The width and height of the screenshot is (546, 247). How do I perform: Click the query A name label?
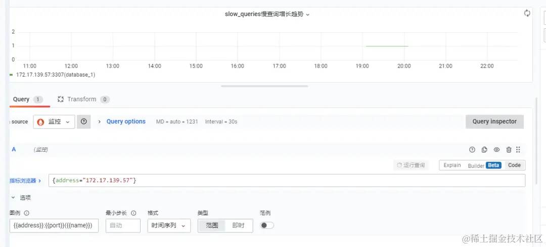coord(14,149)
